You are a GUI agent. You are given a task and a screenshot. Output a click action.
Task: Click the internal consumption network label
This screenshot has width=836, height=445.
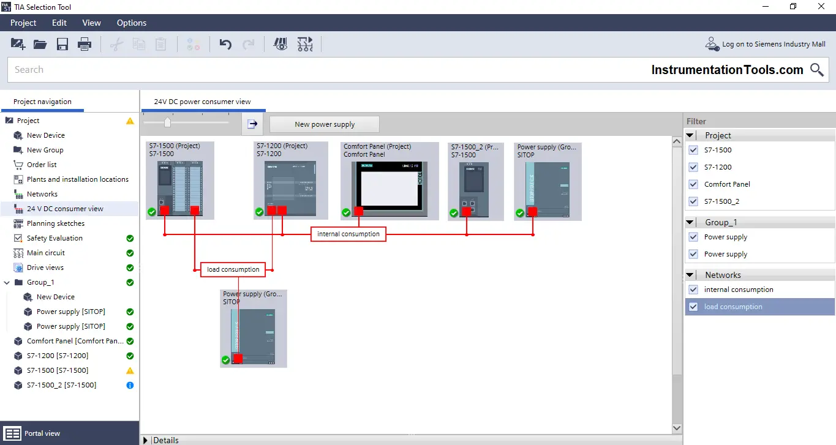pyautogui.click(x=348, y=234)
